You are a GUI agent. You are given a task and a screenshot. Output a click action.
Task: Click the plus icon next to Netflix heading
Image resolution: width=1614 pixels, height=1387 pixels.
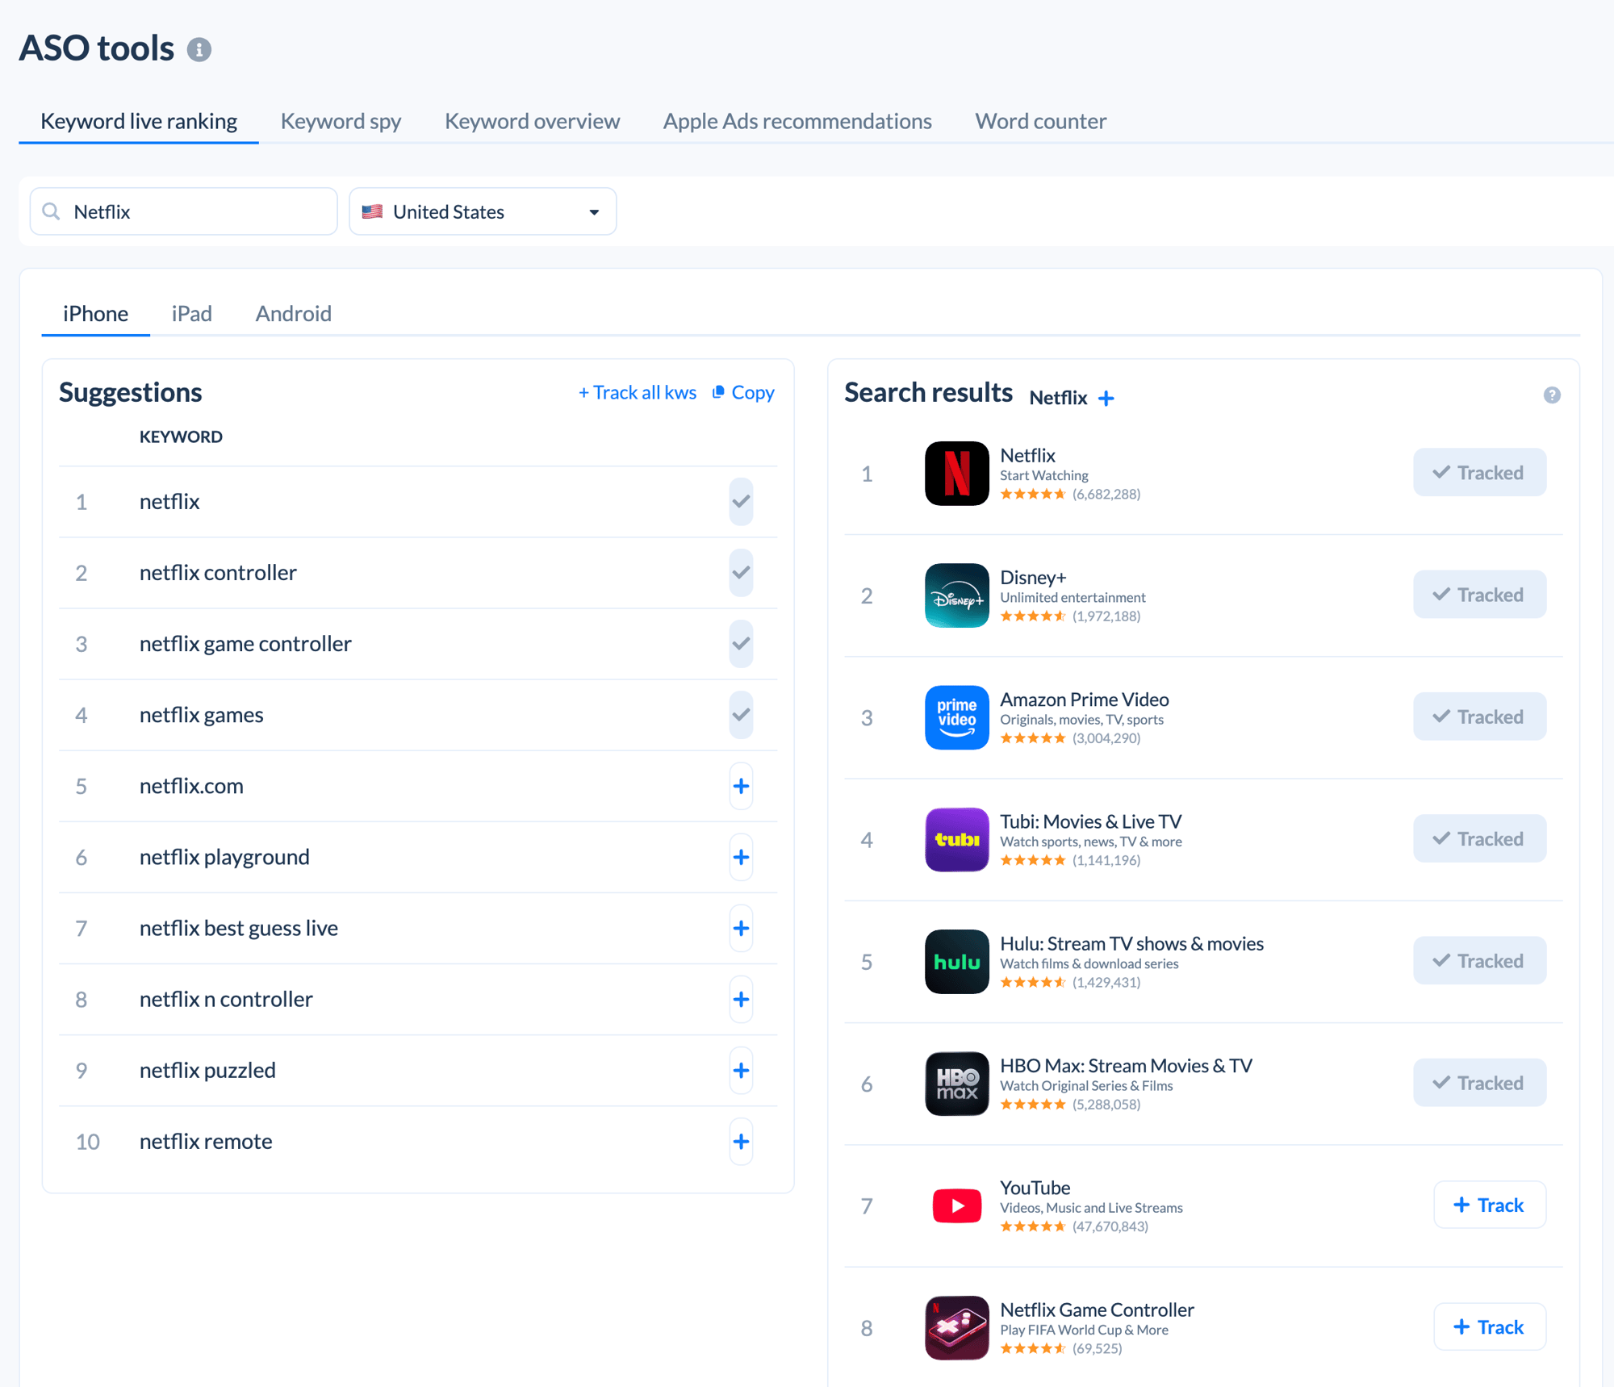pos(1106,398)
